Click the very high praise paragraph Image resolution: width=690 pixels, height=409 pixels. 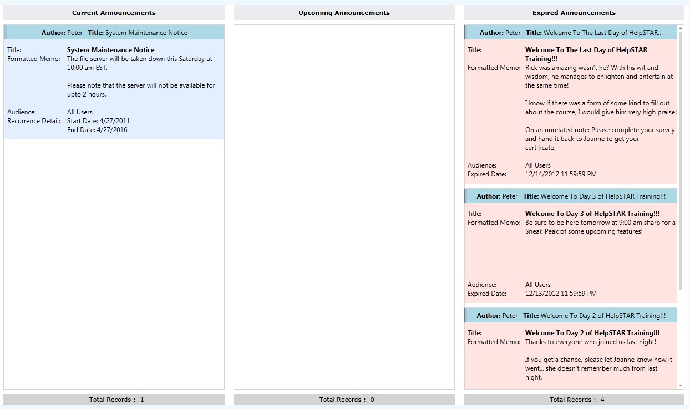(601, 108)
